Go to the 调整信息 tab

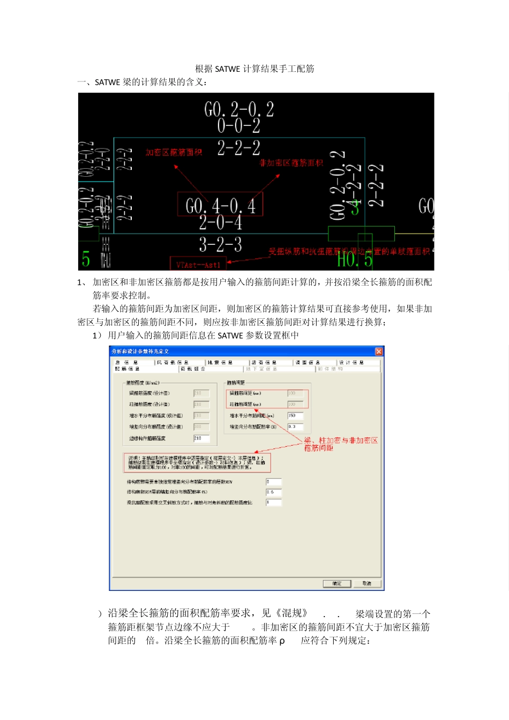(315, 362)
